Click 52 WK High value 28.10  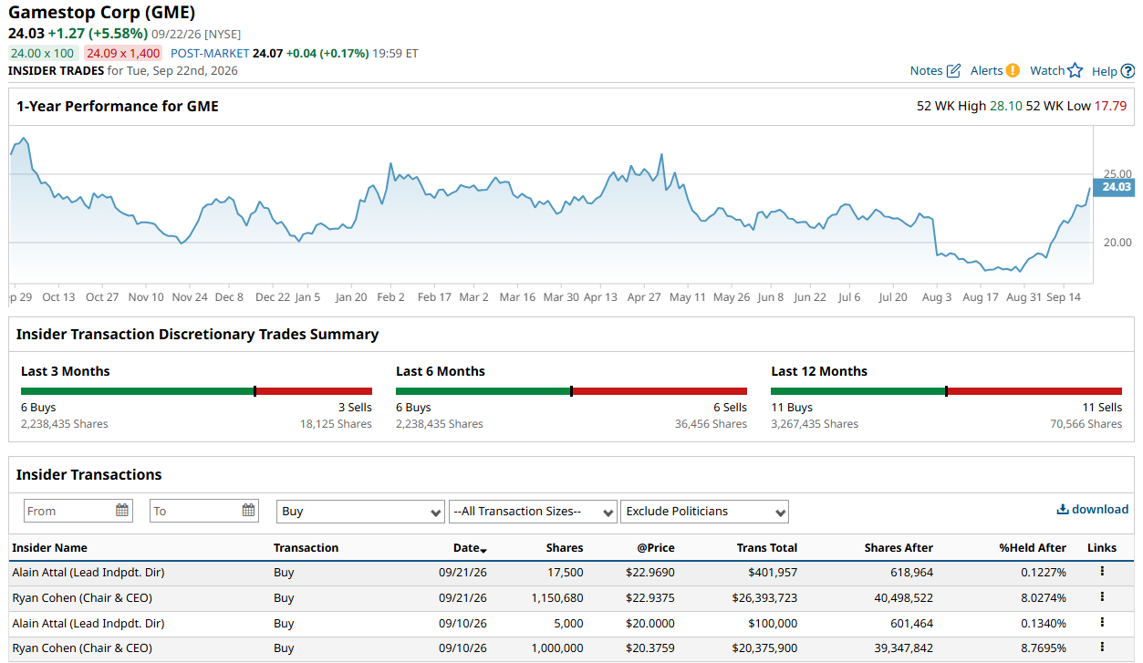tap(1006, 106)
